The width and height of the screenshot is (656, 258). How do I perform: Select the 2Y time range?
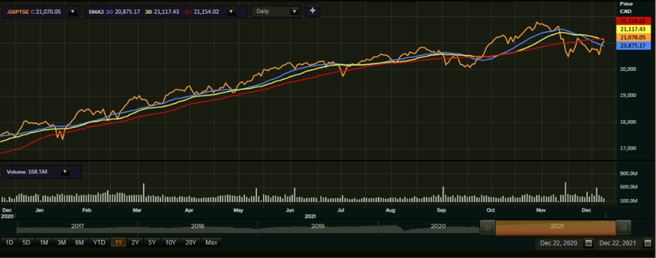pyautogui.click(x=135, y=243)
